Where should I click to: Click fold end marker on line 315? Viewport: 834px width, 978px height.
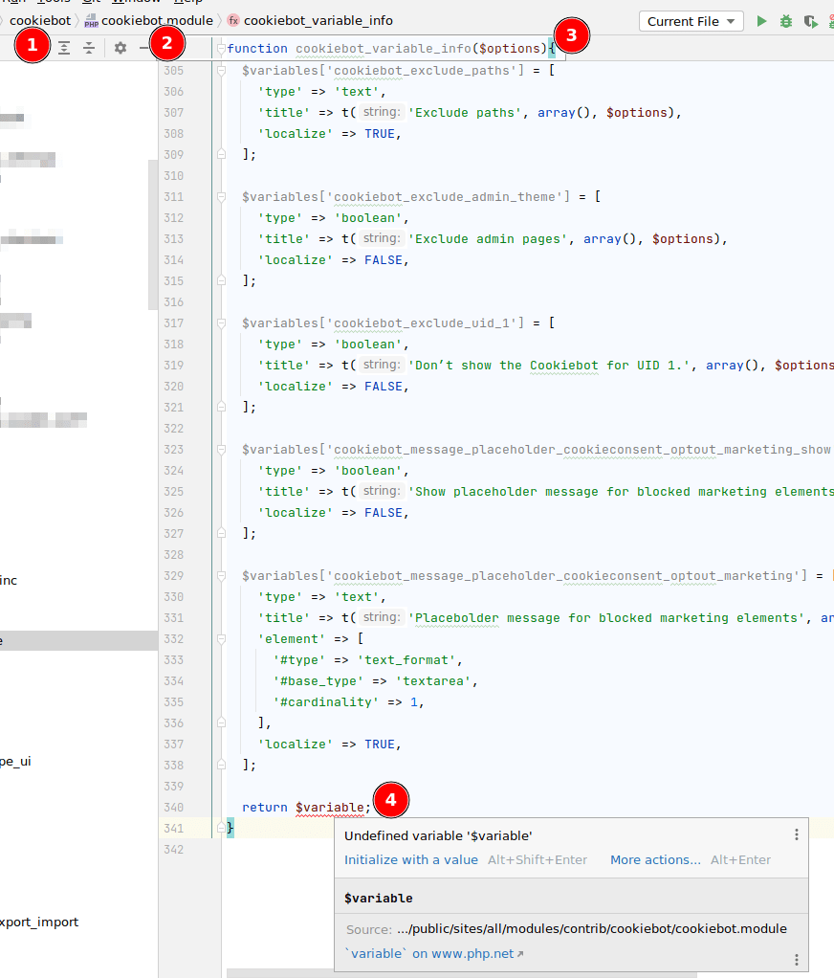click(x=221, y=280)
